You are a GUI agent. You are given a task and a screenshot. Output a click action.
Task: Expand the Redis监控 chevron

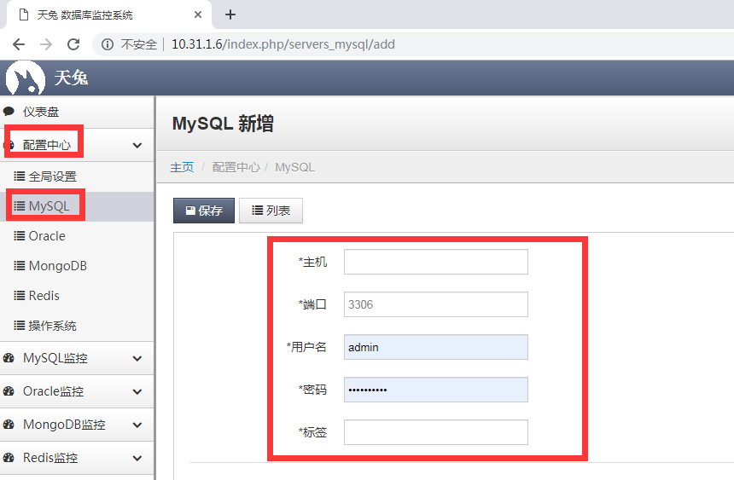pyautogui.click(x=137, y=459)
